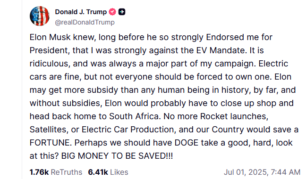The width and height of the screenshot is (306, 179).
Task: Open the Donald J. Trump display name
Action: point(81,12)
